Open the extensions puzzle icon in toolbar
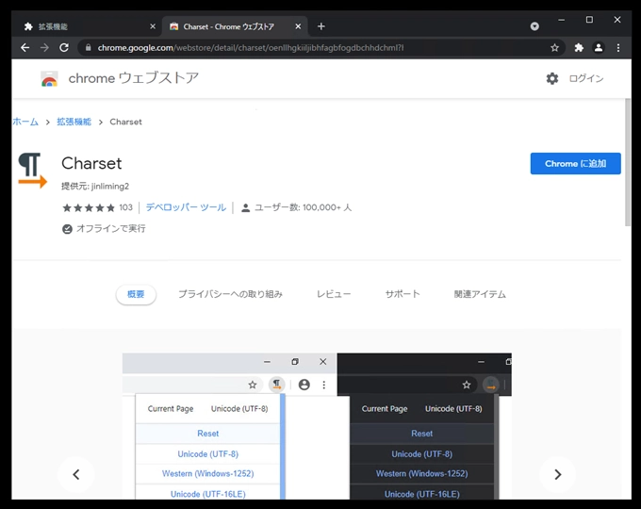Screen dimensions: 641x509 (579, 48)
